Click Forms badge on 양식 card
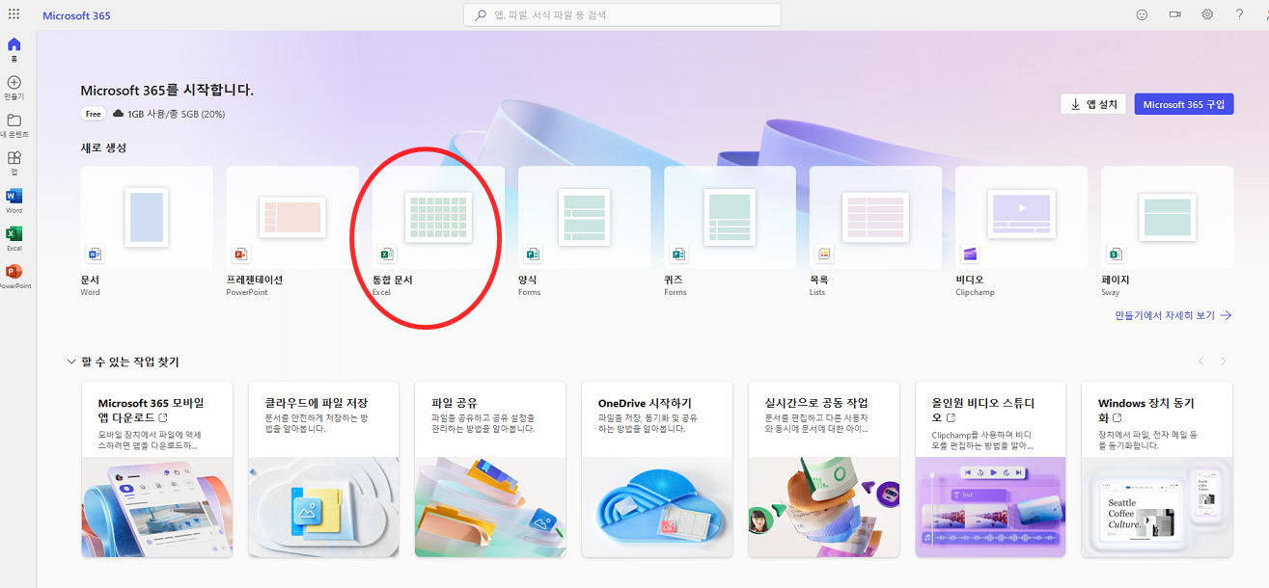1269x588 pixels. pyautogui.click(x=532, y=254)
